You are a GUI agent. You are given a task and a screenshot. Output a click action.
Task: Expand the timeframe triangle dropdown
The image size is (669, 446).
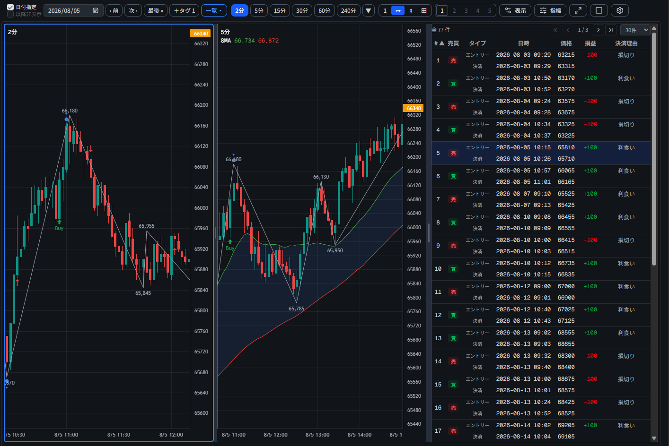[x=368, y=10]
